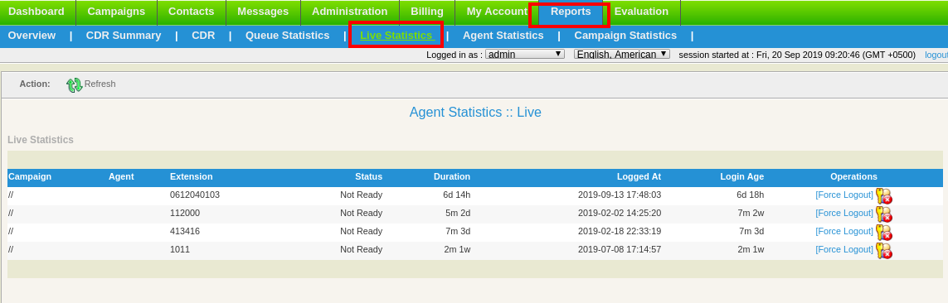This screenshot has height=303, width=948.
Task: Select the Reports menu tab
Action: tap(570, 12)
